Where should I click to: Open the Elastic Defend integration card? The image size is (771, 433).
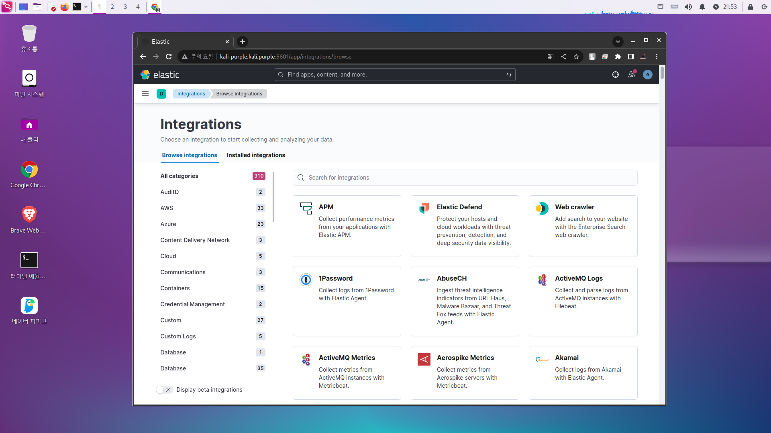465,226
